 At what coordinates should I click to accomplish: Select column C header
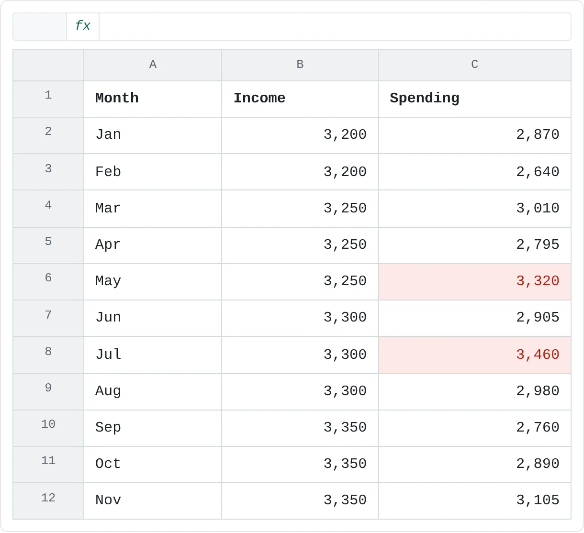tap(475, 65)
